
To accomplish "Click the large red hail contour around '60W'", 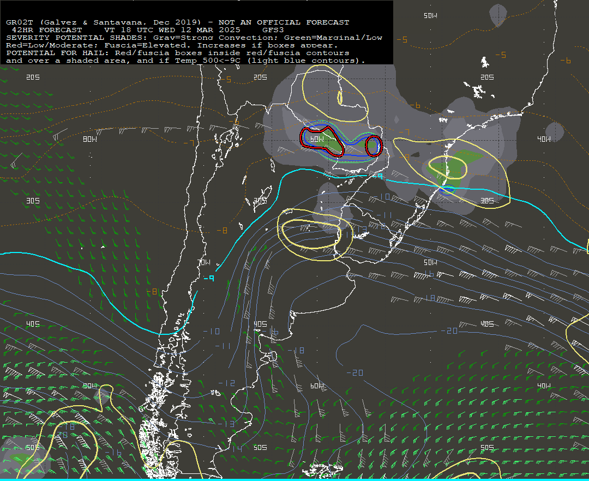I will pos(322,141).
